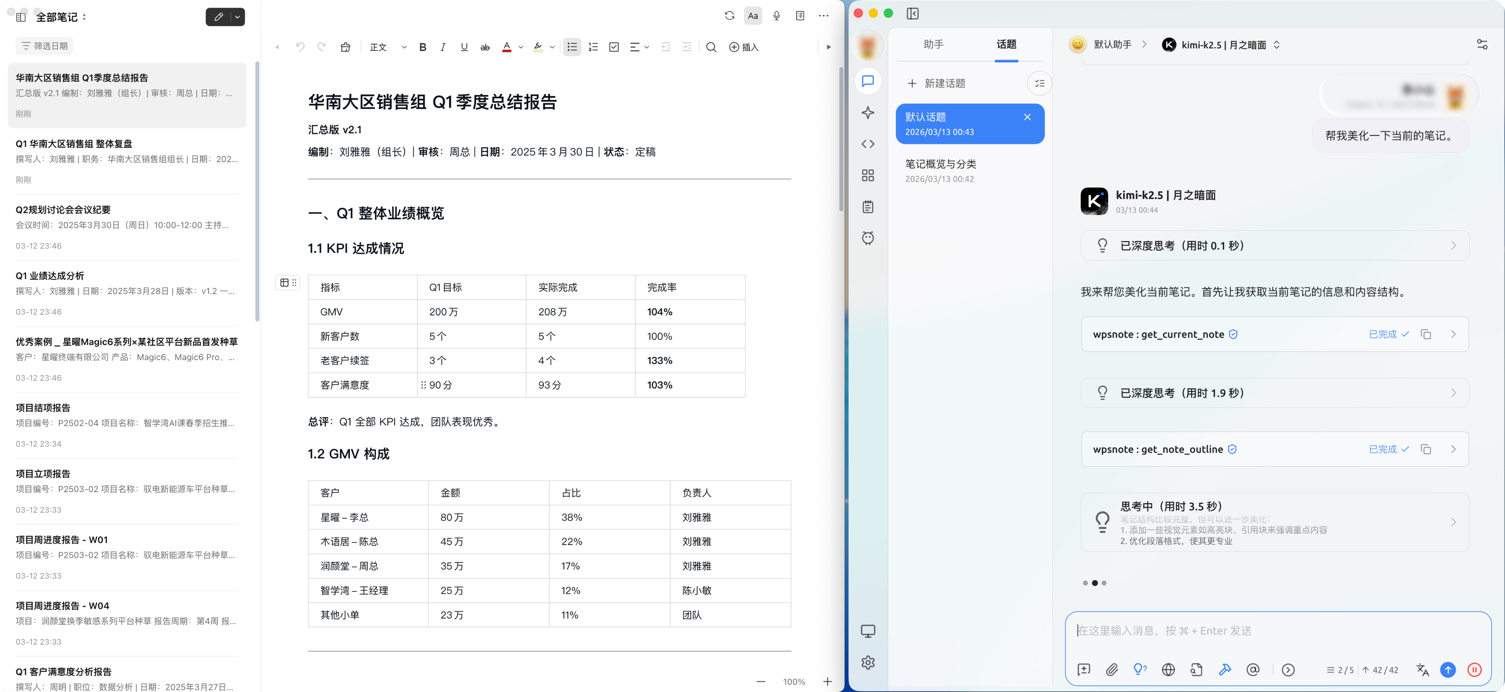This screenshot has height=692, width=1505.
Task: Select the skill hammer icon in chat
Action: click(x=1225, y=670)
